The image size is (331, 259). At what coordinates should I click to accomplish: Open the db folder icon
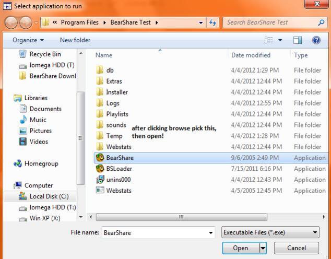pyautogui.click(x=100, y=70)
